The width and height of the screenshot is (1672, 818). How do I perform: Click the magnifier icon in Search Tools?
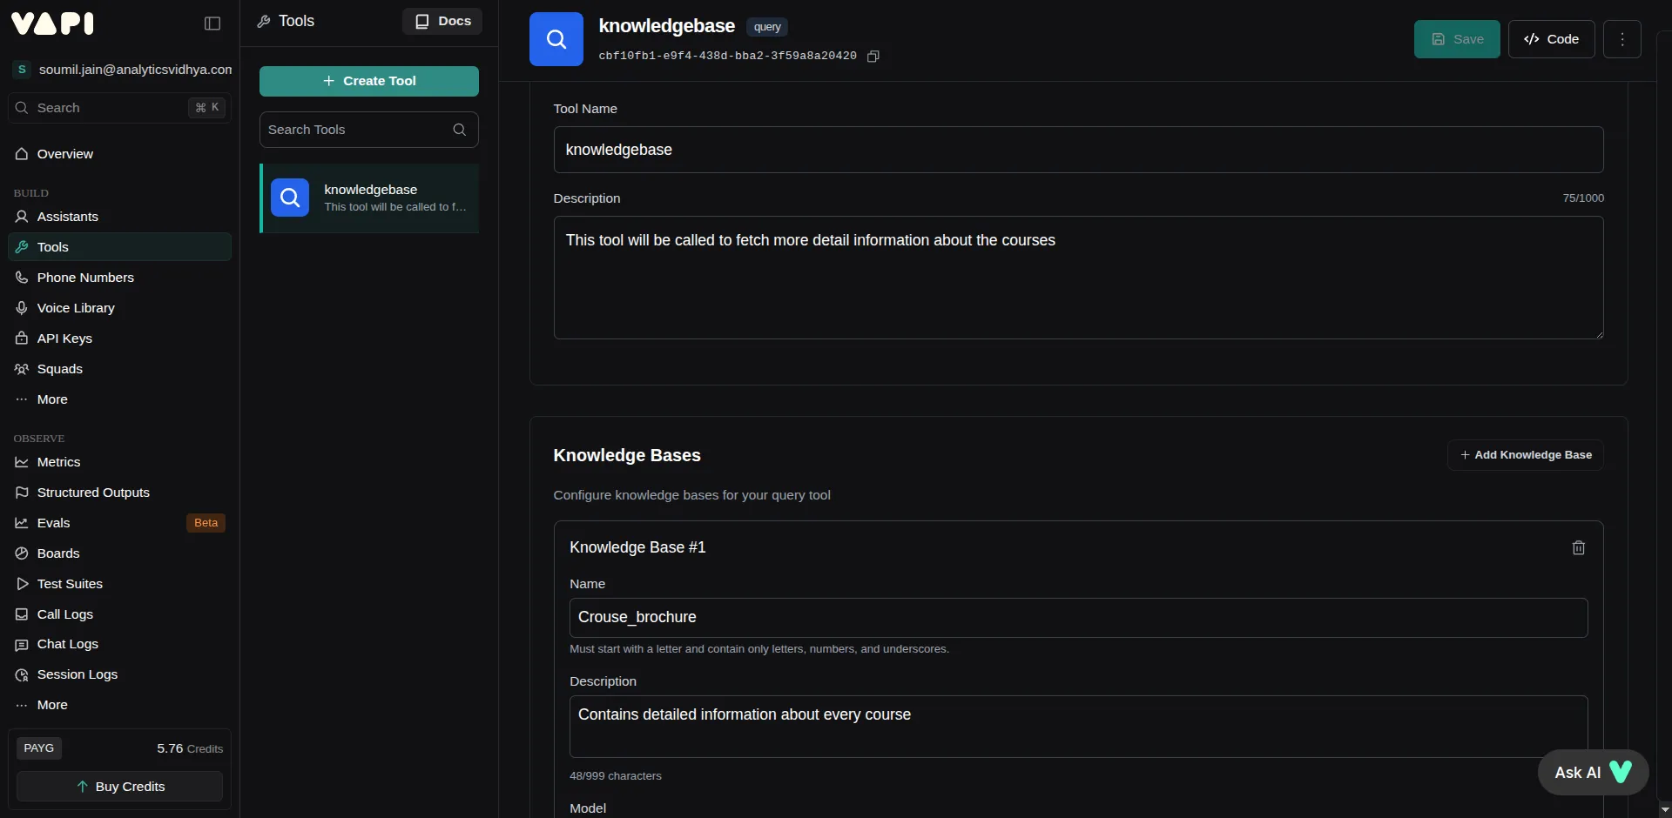pyautogui.click(x=460, y=130)
